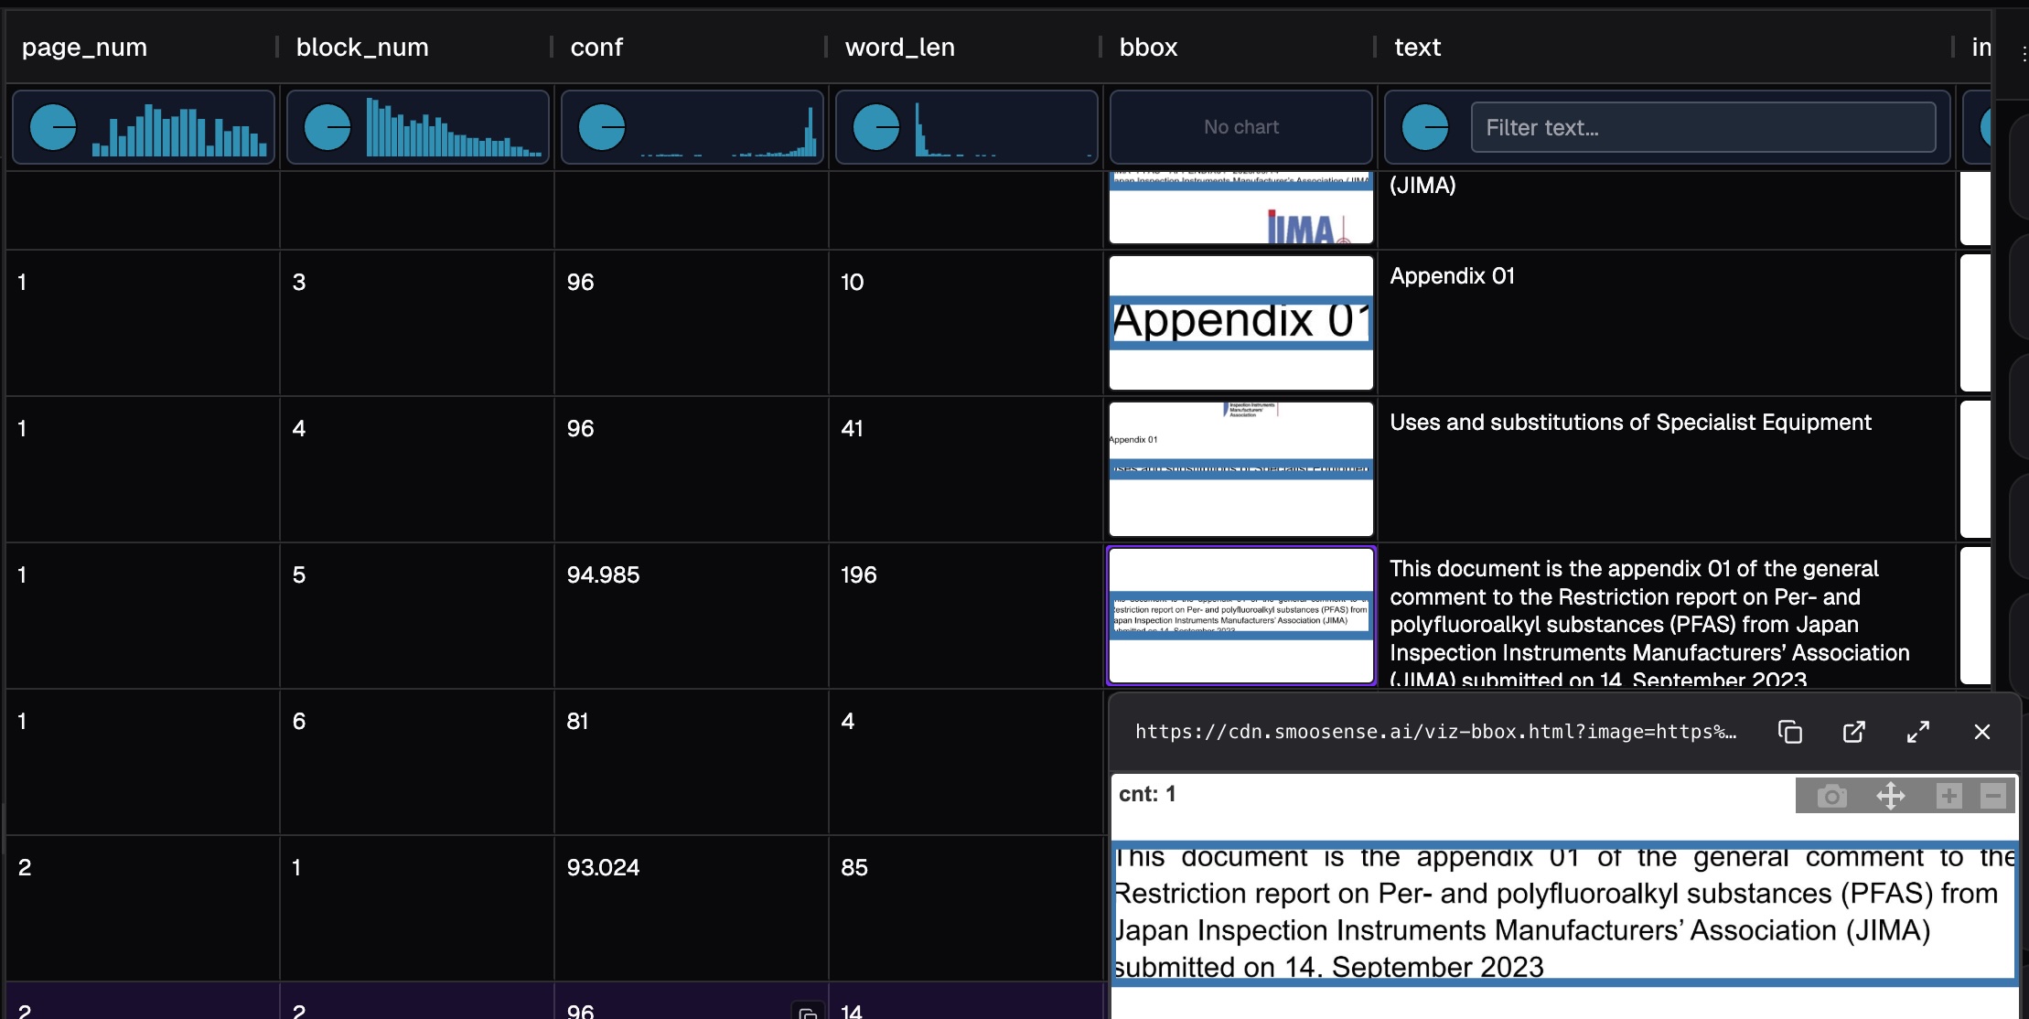Open the Uses and substitutions bbox thumbnail

point(1240,469)
